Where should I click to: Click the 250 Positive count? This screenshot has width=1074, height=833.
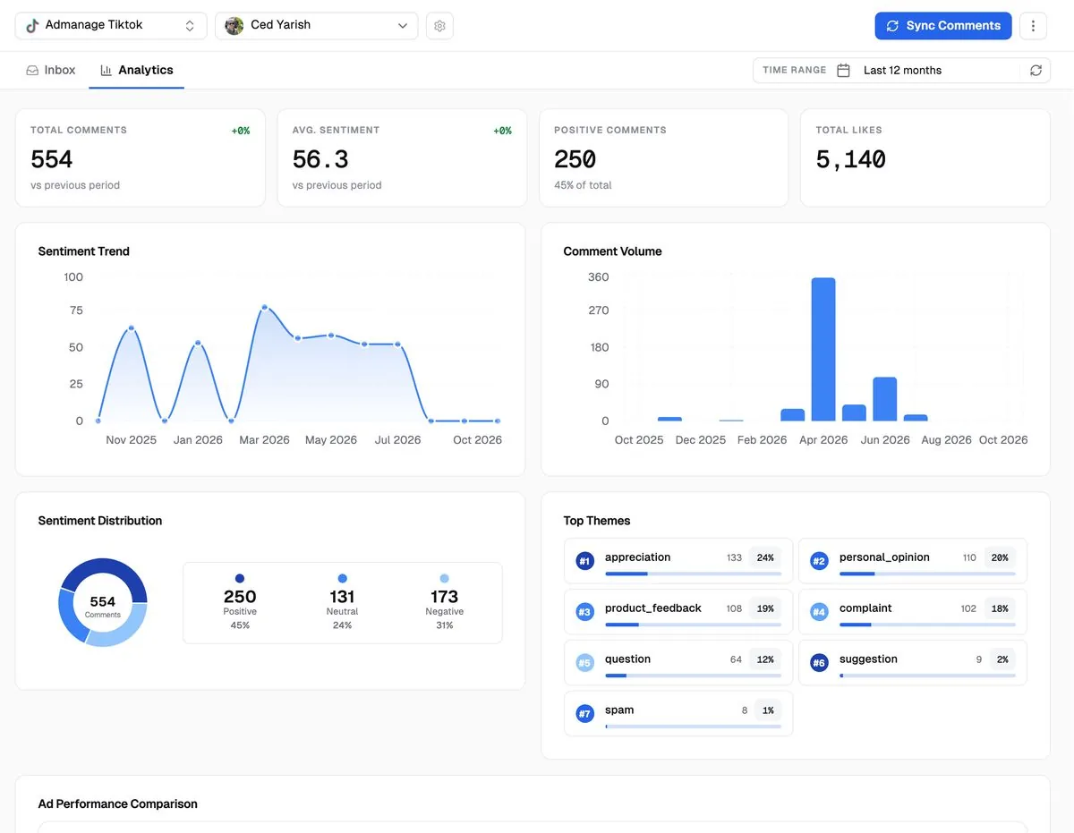click(x=240, y=597)
